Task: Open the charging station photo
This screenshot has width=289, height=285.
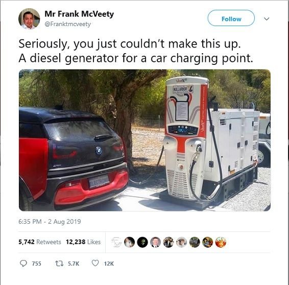Action: 144,140
